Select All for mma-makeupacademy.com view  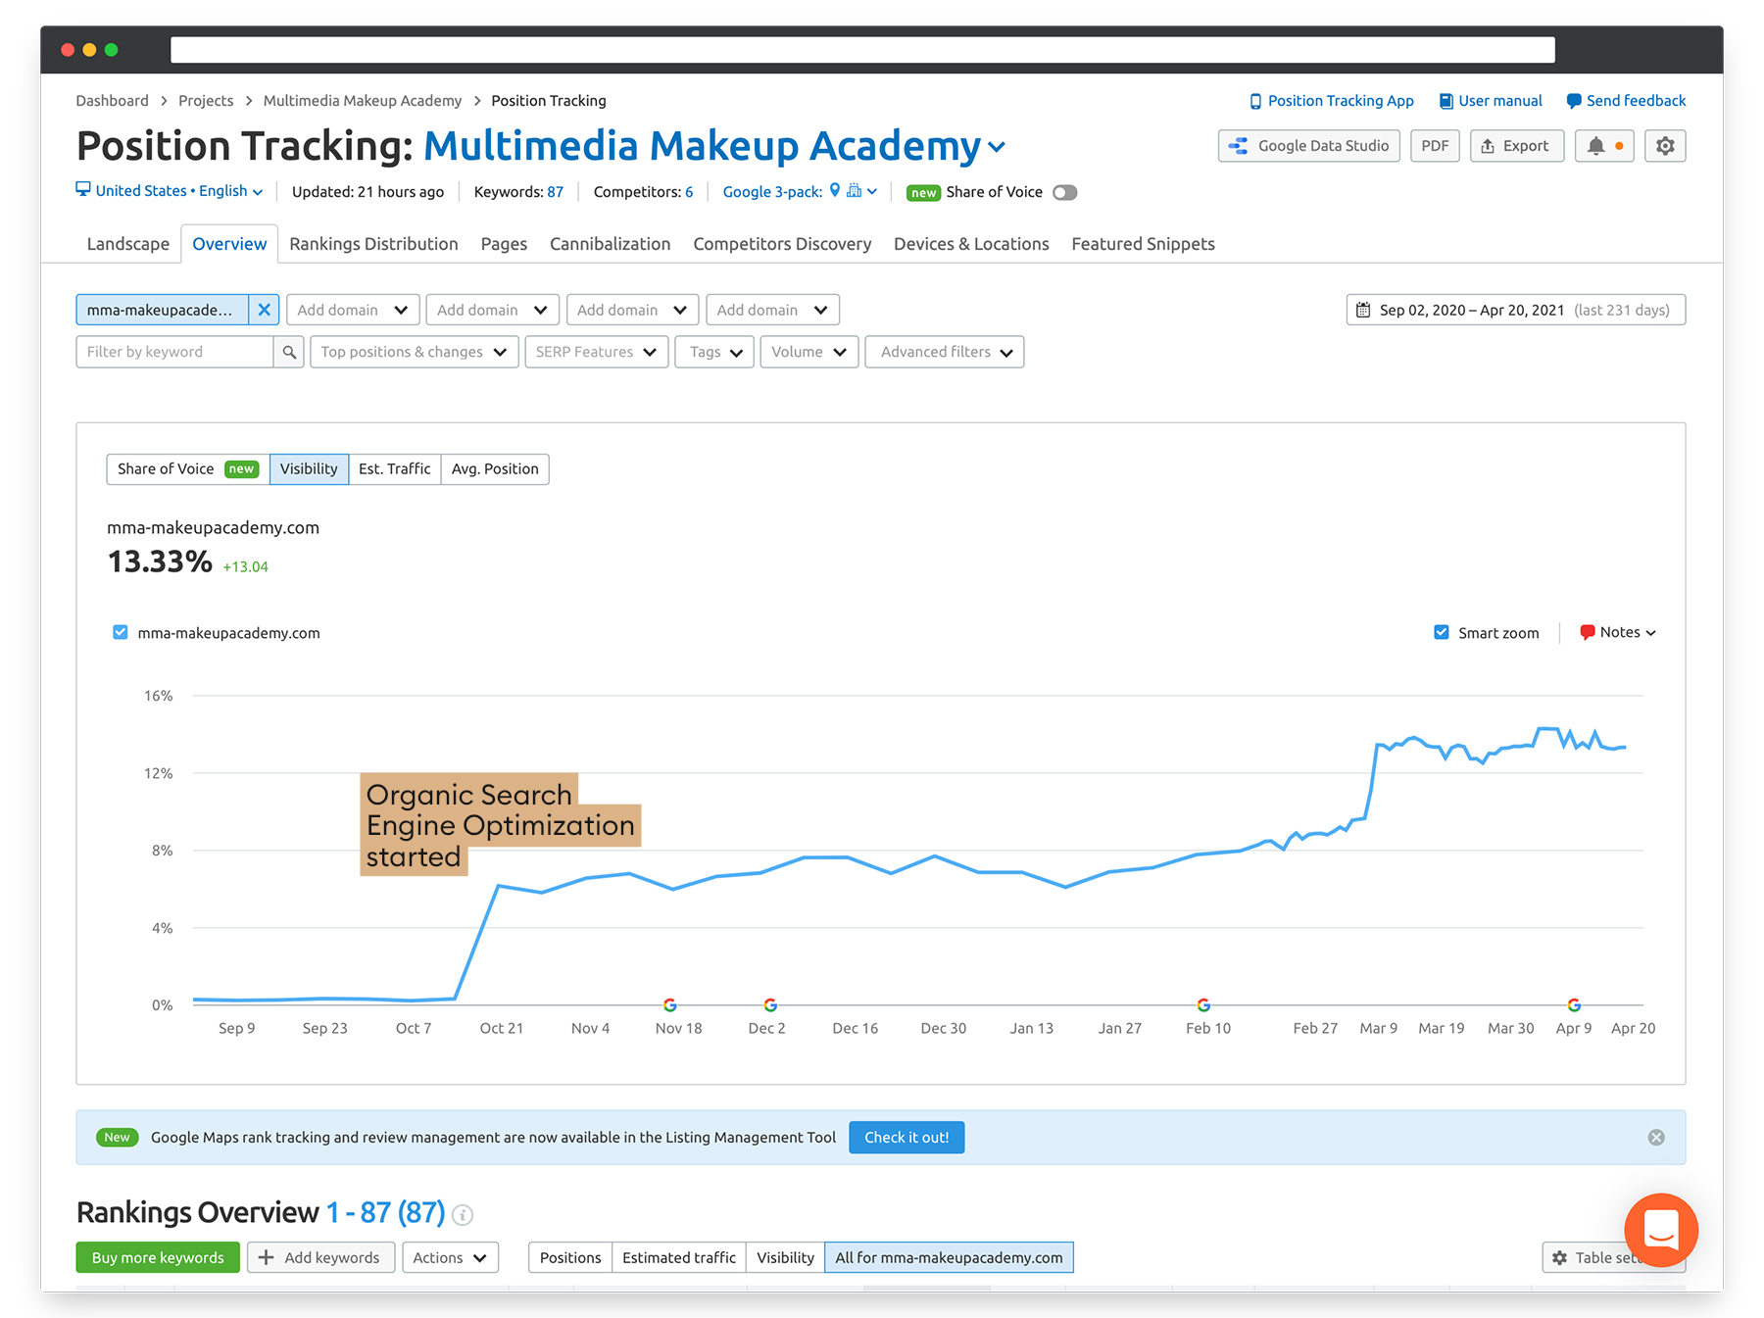[949, 1257]
